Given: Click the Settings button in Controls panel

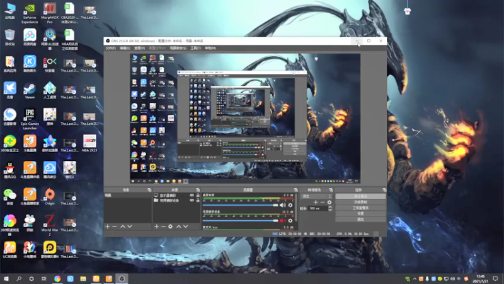Looking at the screenshot, I should click(x=360, y=213).
